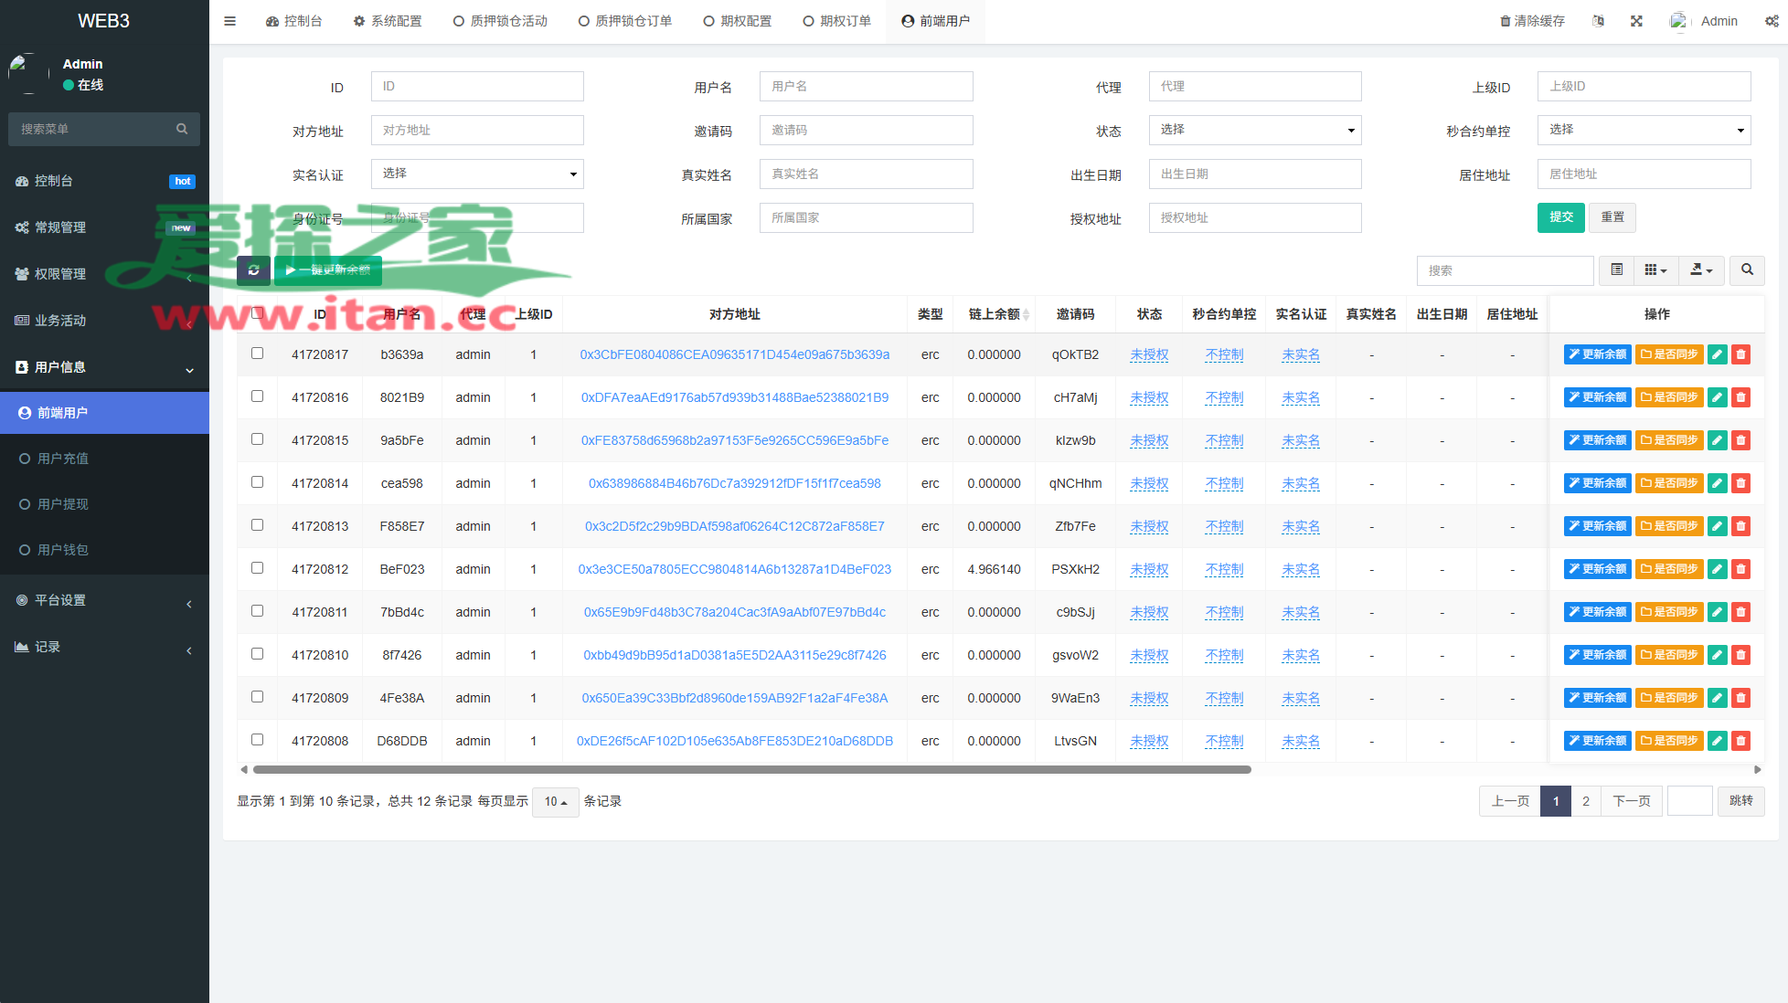Click the refresh table icon button
Screen dimensions: 1788x1003
(x=253, y=270)
